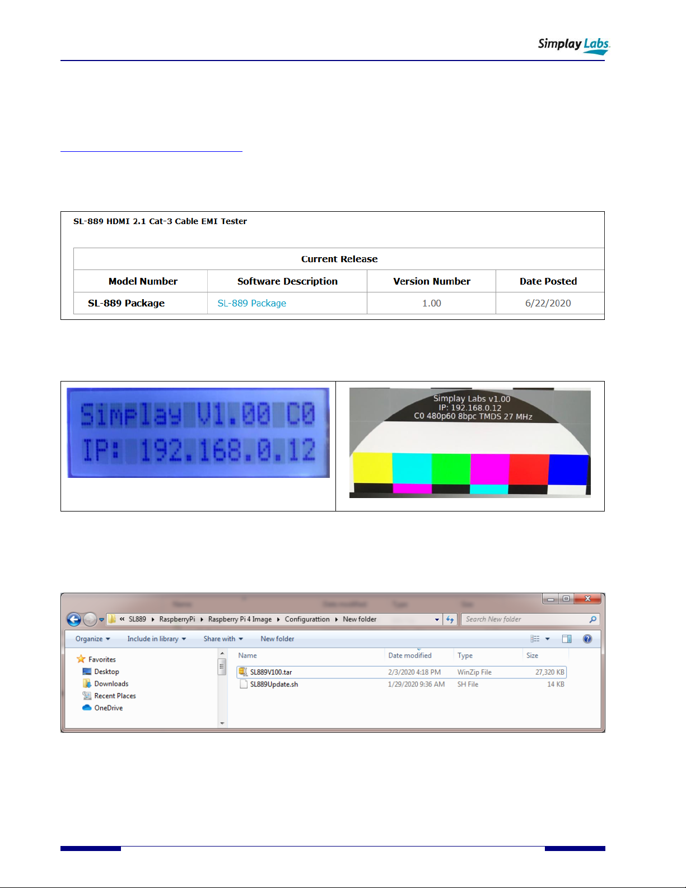Click the Simplay Labs logo
Screen dimensions: 686x888
click(574, 45)
